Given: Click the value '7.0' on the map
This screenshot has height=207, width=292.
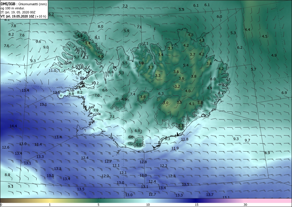Looking at the screenshot, I should point(97,95).
